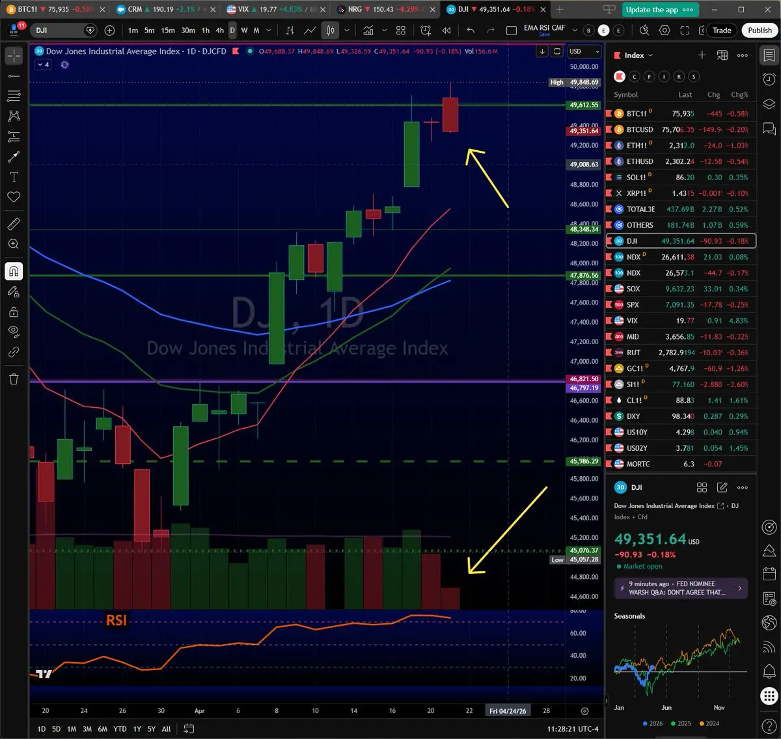This screenshot has width=781, height=739.
Task: Click the Publish button
Action: click(x=760, y=31)
